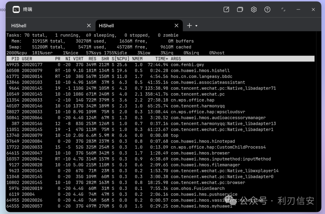
Task: Click the com.fenbi.gwy process row
Action: (x=160, y=65)
